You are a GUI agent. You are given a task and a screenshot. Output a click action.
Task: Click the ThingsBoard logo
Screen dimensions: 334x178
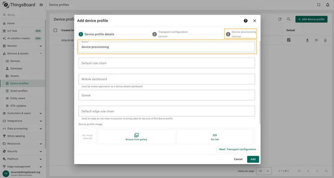[19, 5]
